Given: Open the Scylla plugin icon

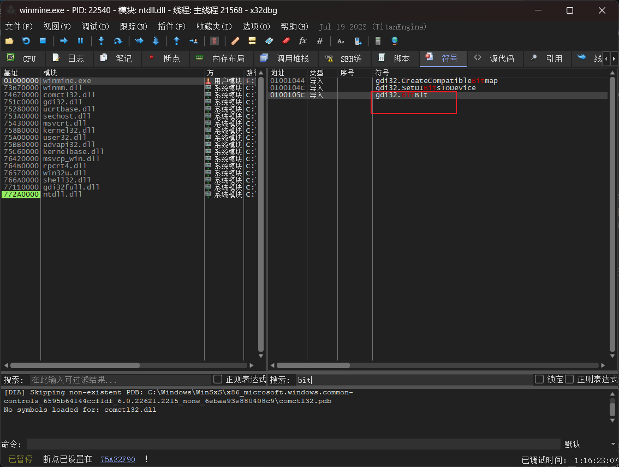Looking at the screenshot, I should [x=215, y=41].
